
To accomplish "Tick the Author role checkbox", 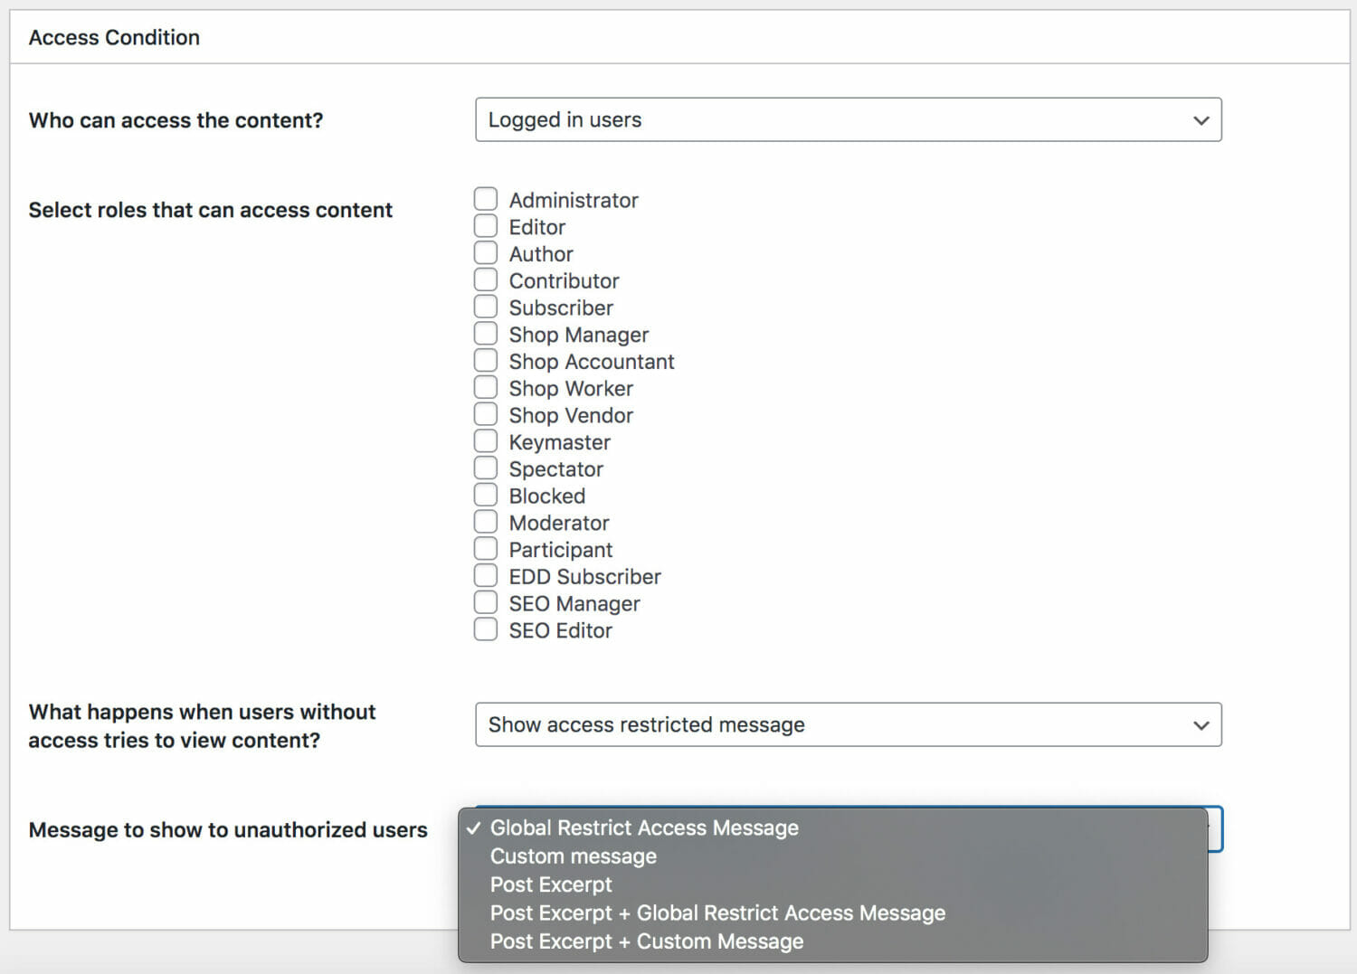I will pyautogui.click(x=486, y=252).
